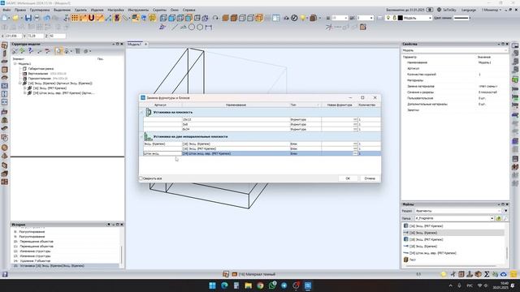Screen dimensions: 520x292
Task: Click the table layout icon in toolbar
Action: point(276,18)
